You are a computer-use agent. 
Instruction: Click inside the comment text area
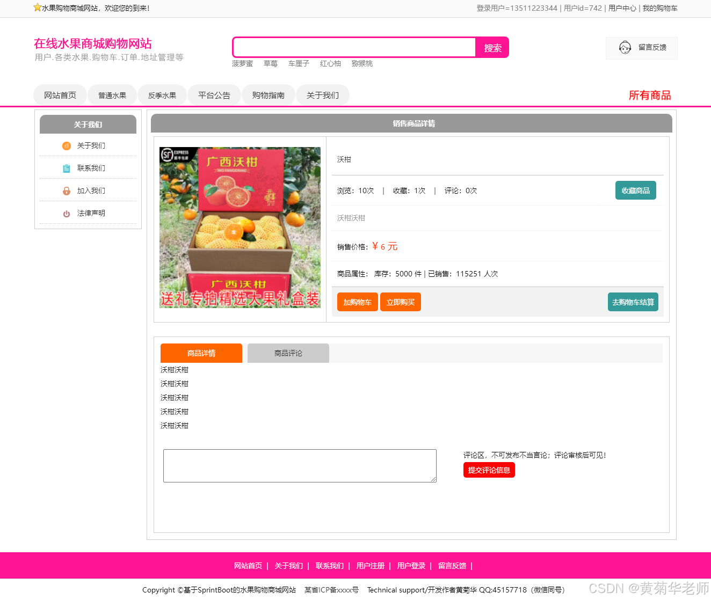pyautogui.click(x=300, y=466)
